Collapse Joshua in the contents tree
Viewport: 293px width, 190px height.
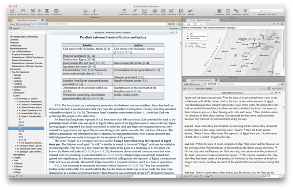pos(12,90)
